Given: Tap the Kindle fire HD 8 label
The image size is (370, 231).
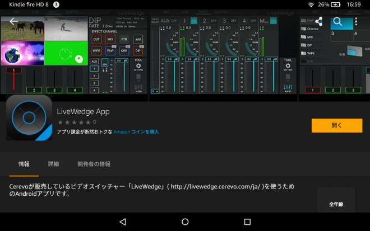Looking at the screenshot, I should [29, 4].
